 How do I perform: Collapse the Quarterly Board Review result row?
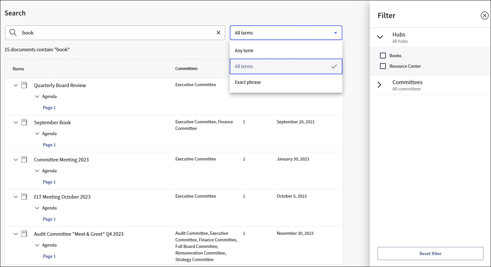[x=15, y=85]
